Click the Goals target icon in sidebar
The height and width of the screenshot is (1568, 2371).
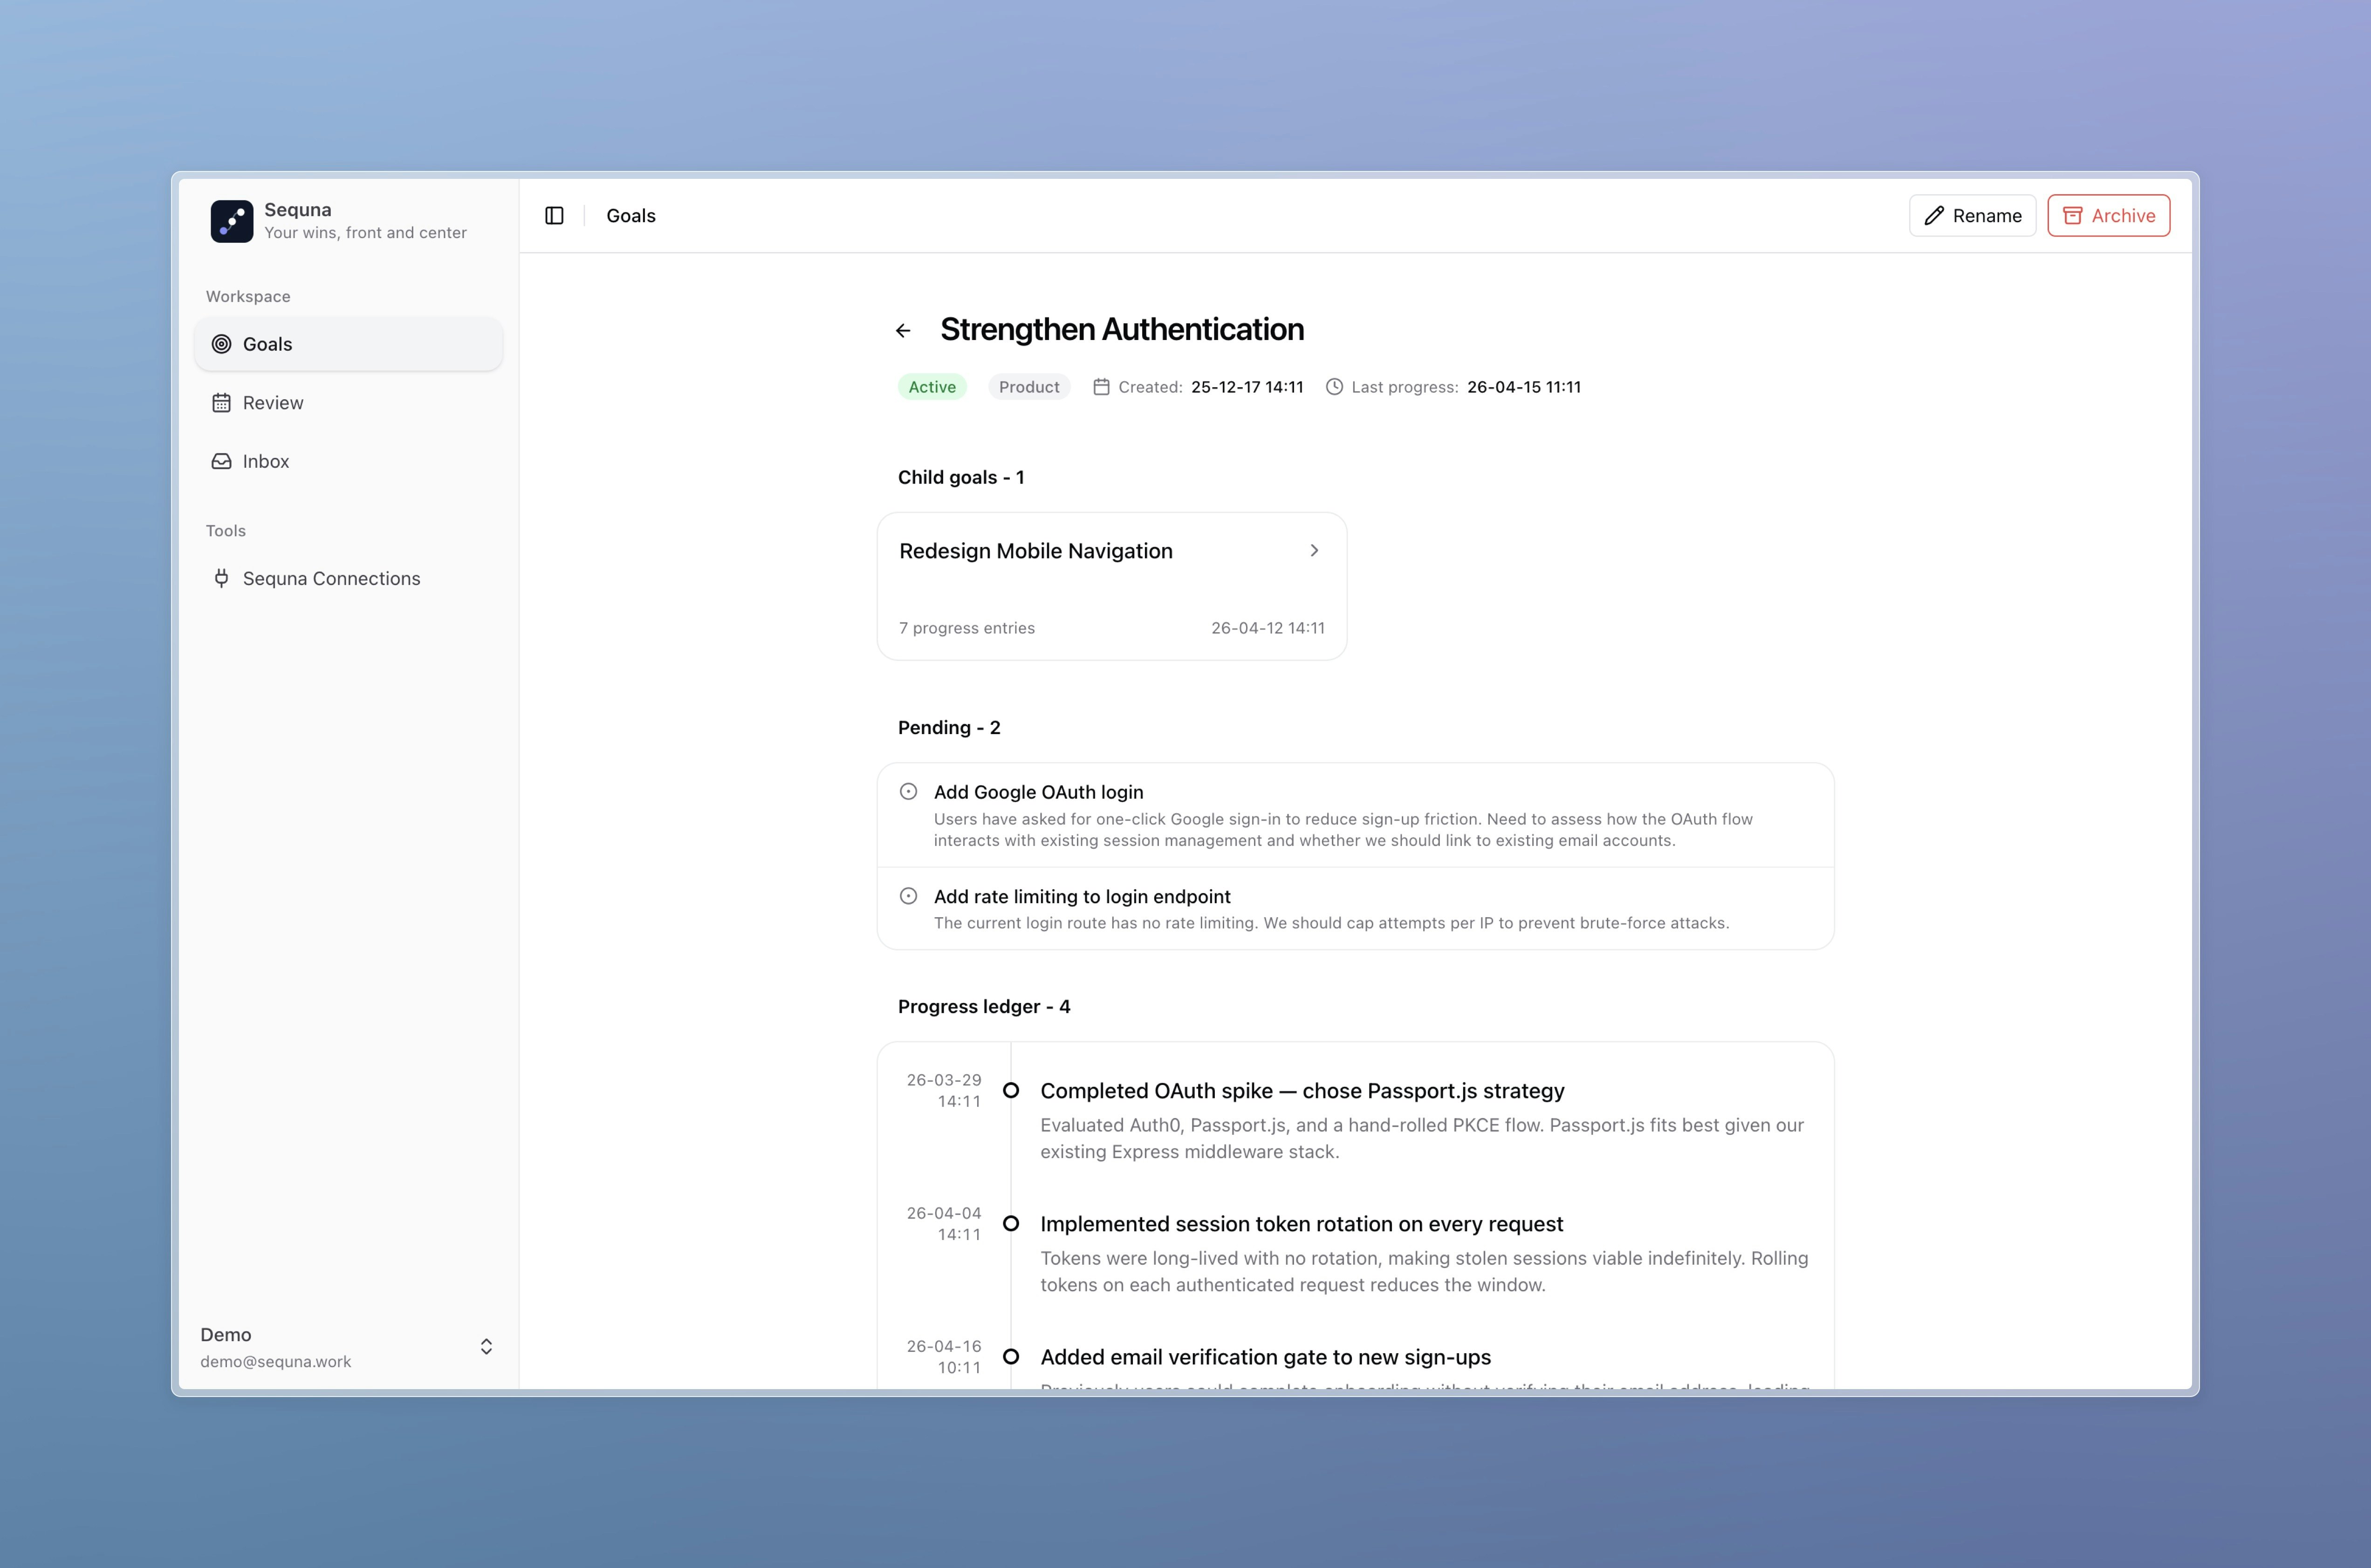pos(221,344)
